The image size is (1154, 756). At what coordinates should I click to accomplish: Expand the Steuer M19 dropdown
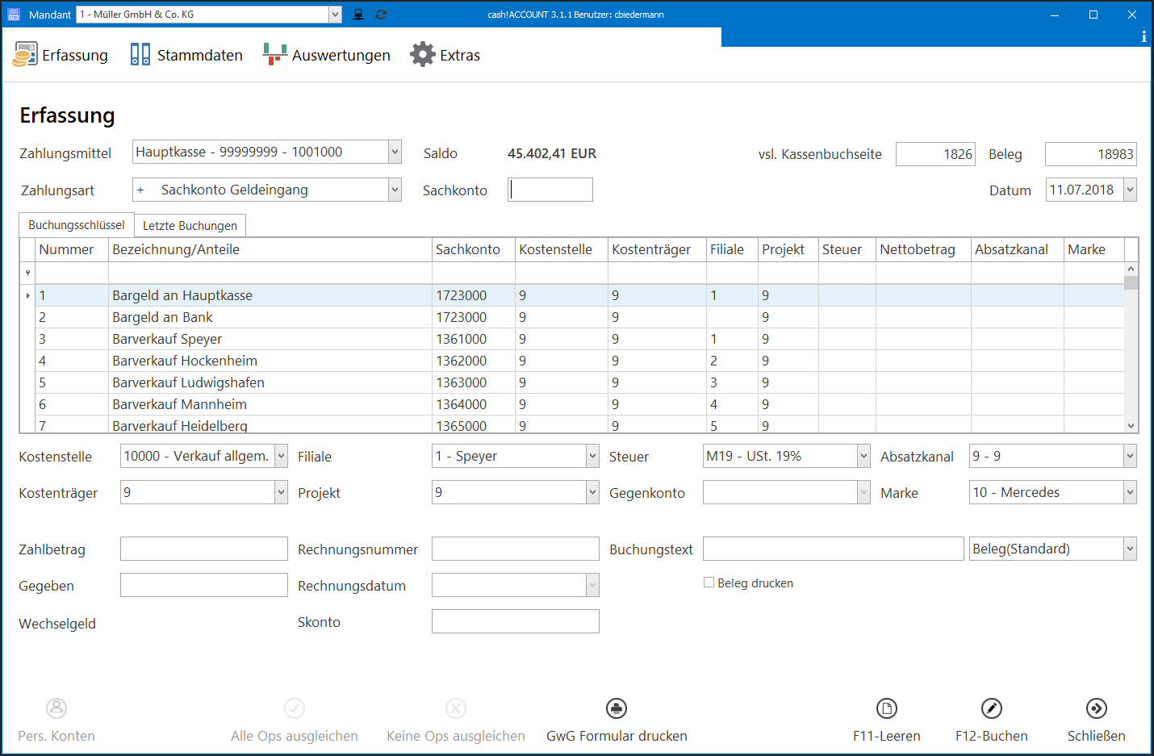click(863, 456)
